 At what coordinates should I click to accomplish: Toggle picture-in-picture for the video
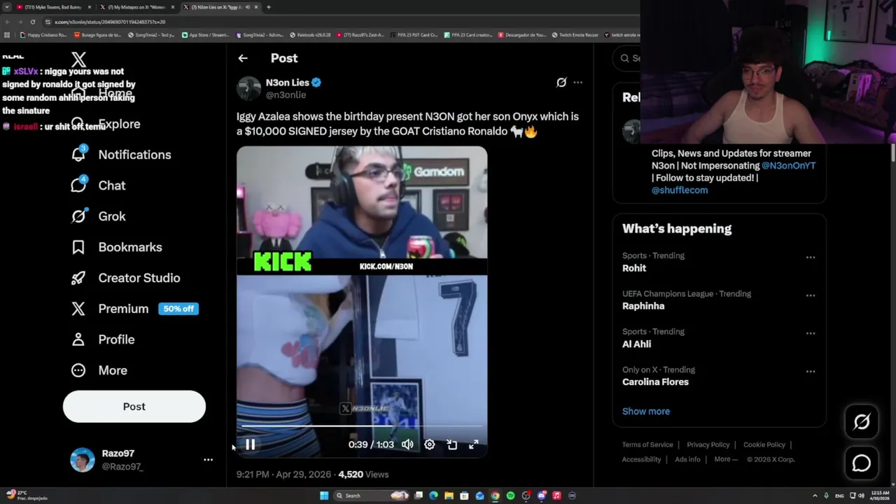451,444
